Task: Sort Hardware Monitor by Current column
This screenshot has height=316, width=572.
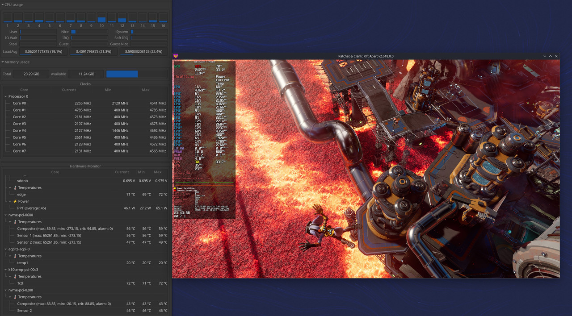Action: coord(122,172)
